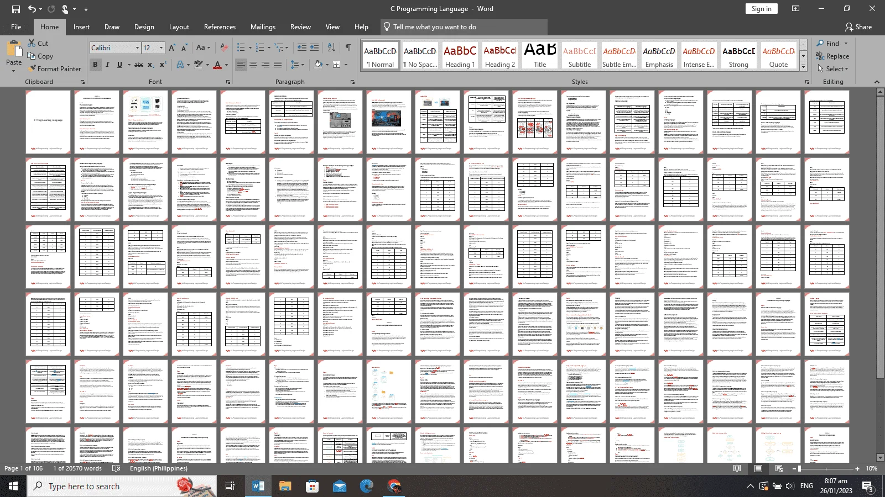
Task: Apply the Heading 1 style
Action: tap(460, 56)
